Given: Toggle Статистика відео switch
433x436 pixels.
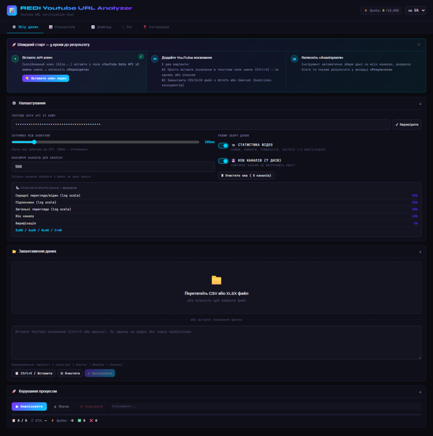Looking at the screenshot, I should click(223, 146).
